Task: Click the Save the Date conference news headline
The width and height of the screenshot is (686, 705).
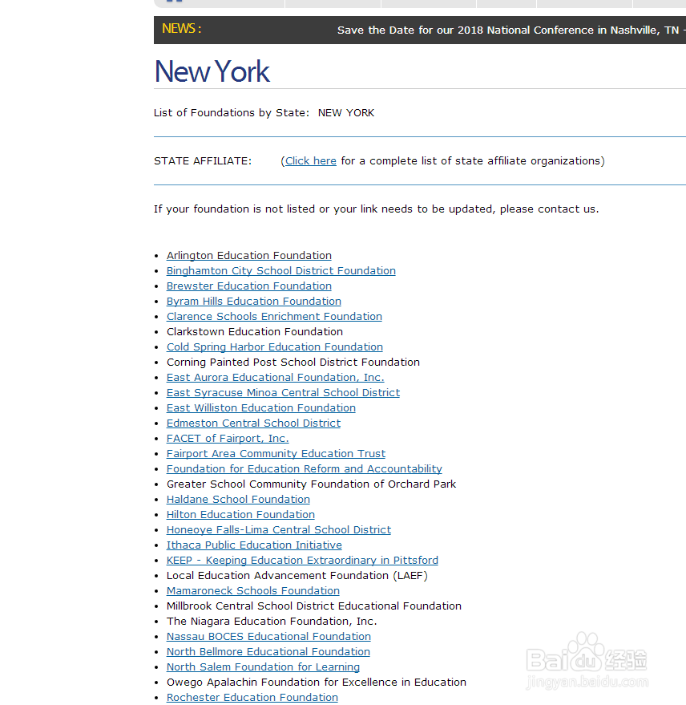Action: click(511, 30)
